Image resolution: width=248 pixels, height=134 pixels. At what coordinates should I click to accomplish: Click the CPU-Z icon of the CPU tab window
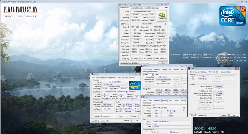coord(92,74)
